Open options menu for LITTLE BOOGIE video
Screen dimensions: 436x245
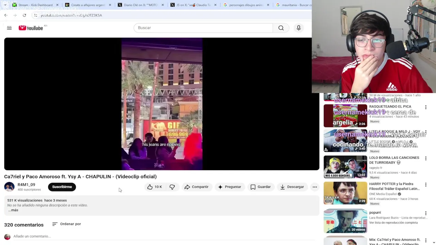[426, 132]
